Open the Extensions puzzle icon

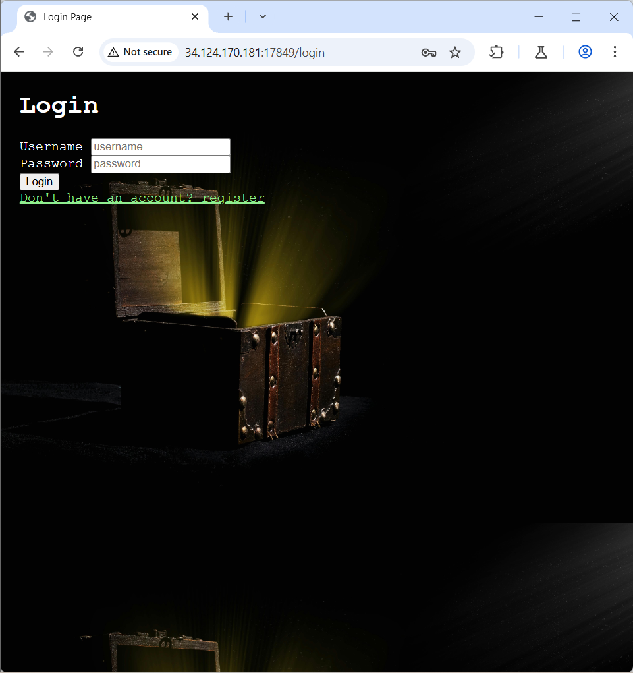tap(496, 52)
